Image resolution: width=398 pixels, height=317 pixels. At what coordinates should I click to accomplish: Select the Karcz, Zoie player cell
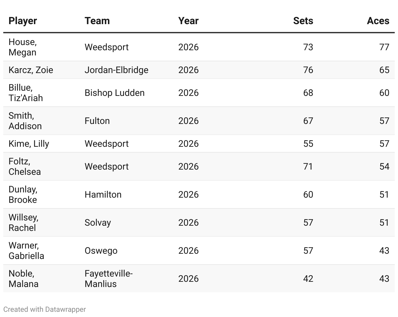31,70
